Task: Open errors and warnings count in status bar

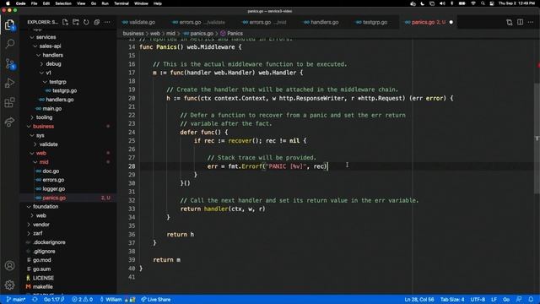Action: (x=83, y=300)
